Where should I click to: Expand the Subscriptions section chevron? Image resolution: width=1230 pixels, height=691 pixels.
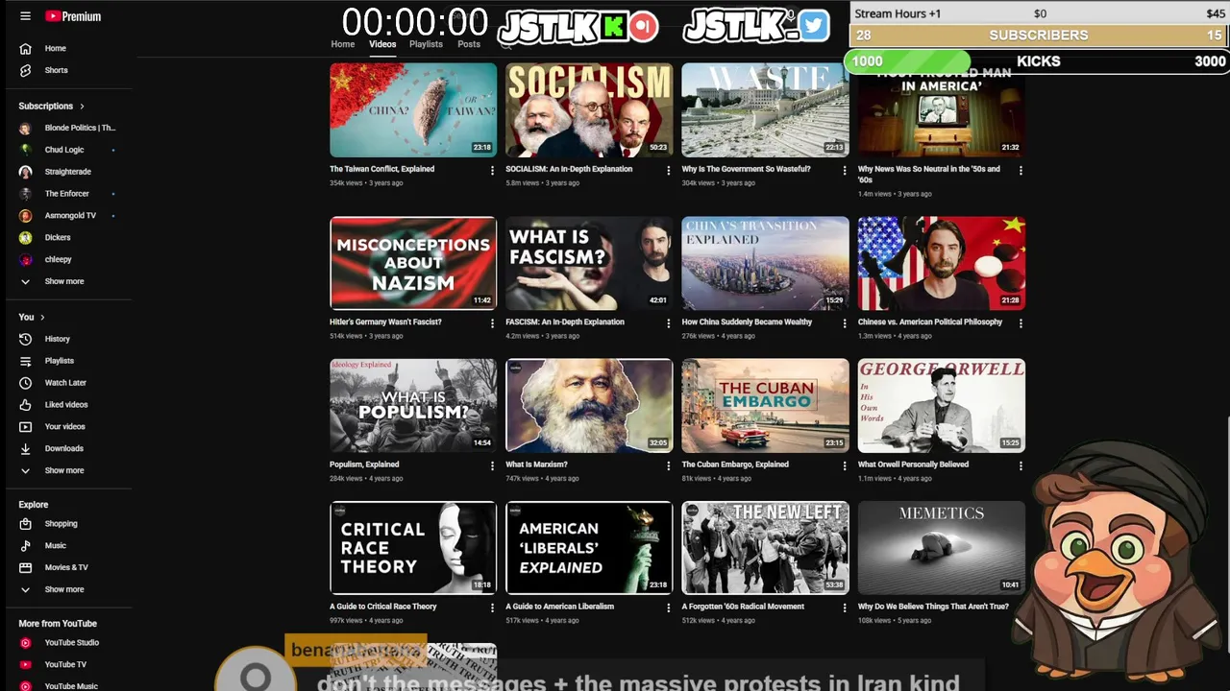coord(82,106)
